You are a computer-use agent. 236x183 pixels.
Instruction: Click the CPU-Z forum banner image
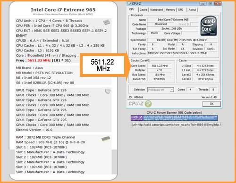174,118
